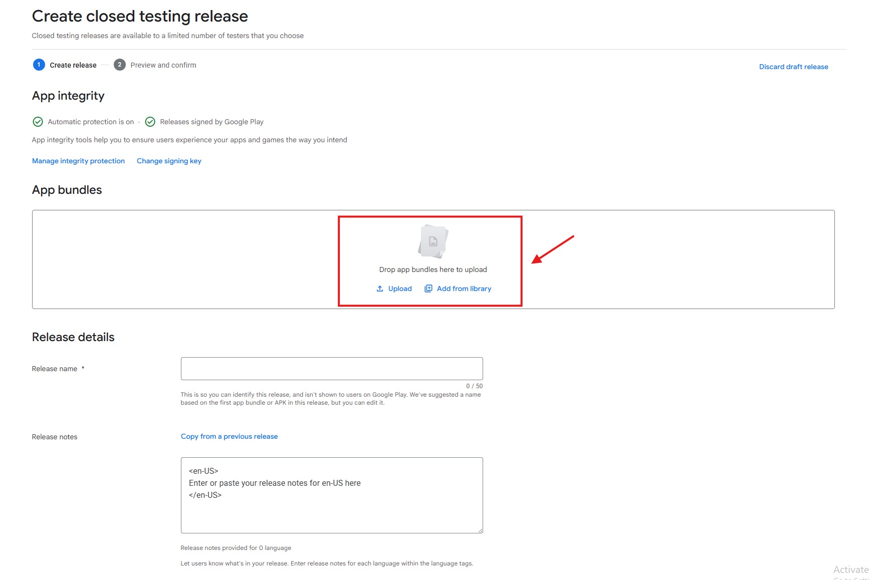Focus the Release name input field
The height and width of the screenshot is (580, 870).
coord(331,369)
